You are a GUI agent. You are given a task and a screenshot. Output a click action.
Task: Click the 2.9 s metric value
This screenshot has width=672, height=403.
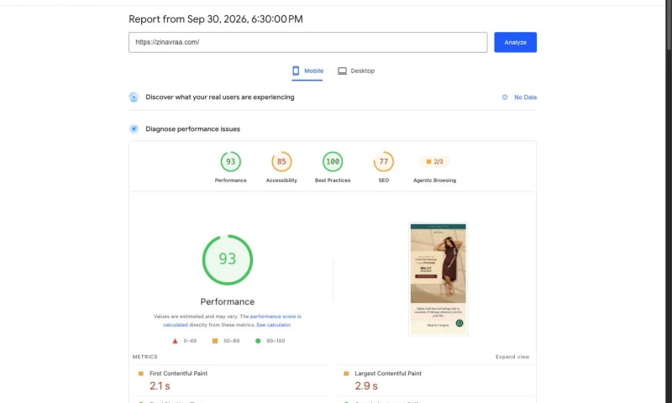click(x=366, y=386)
